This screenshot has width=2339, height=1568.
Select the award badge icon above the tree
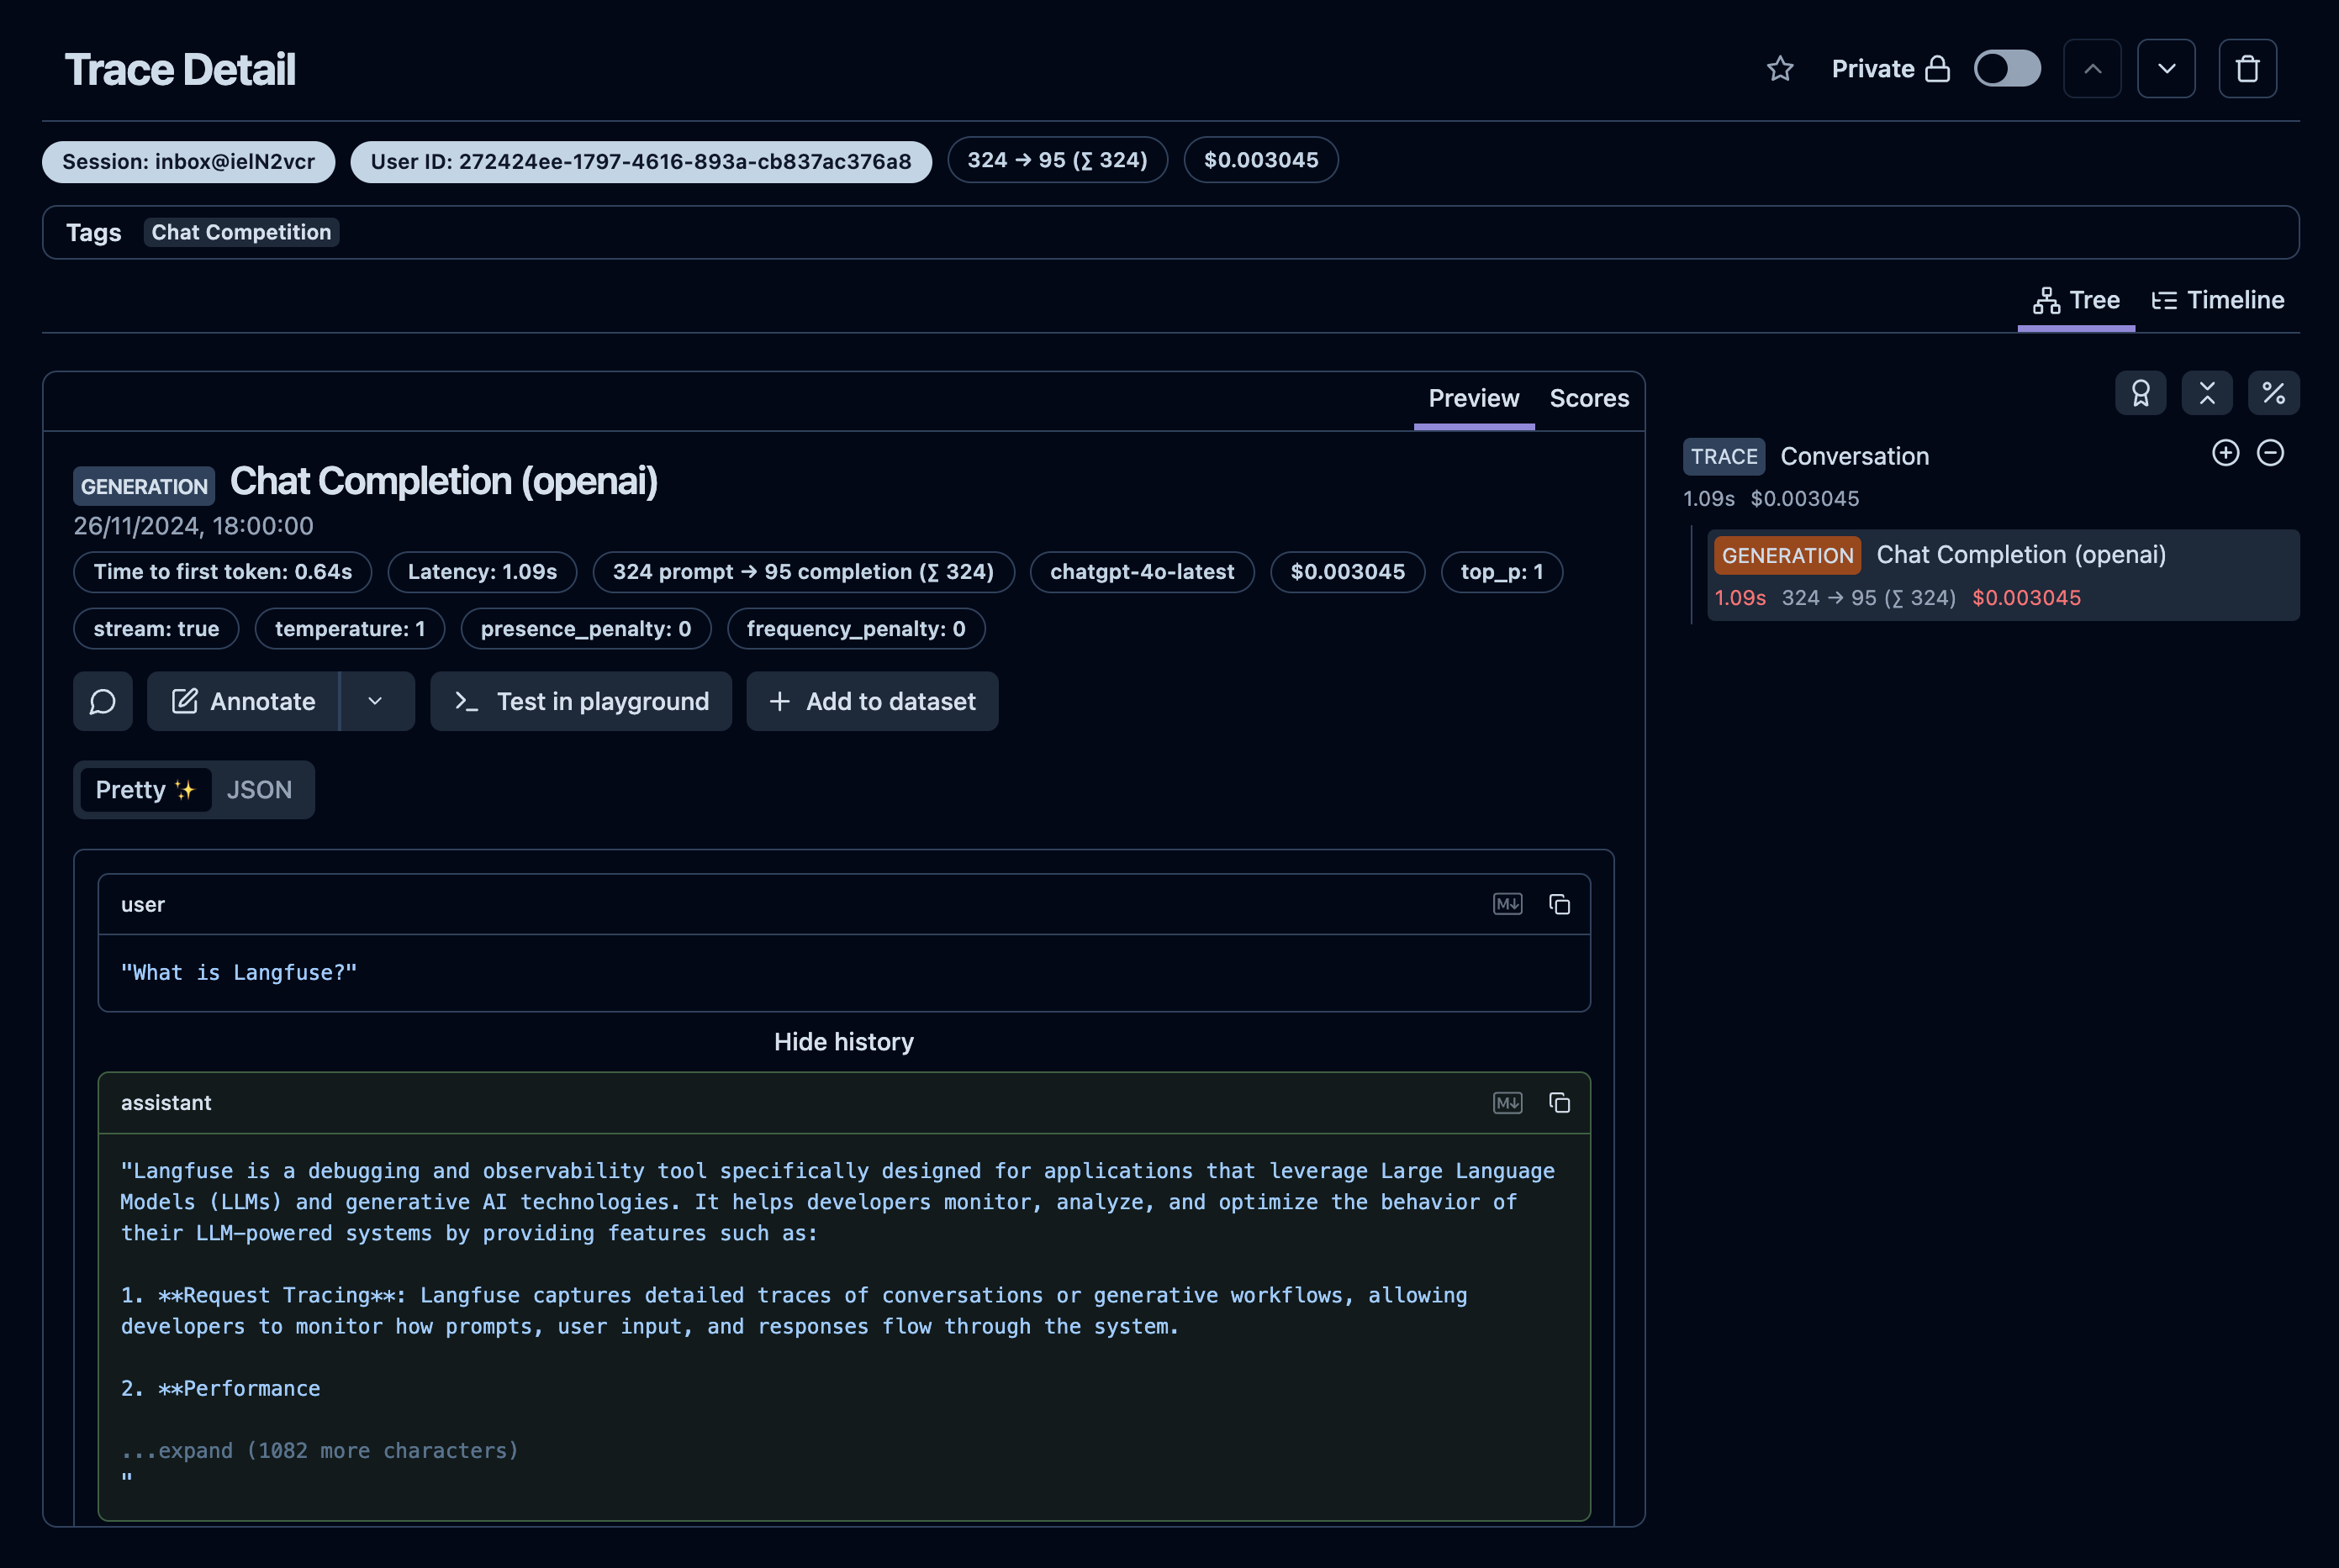coord(2141,393)
